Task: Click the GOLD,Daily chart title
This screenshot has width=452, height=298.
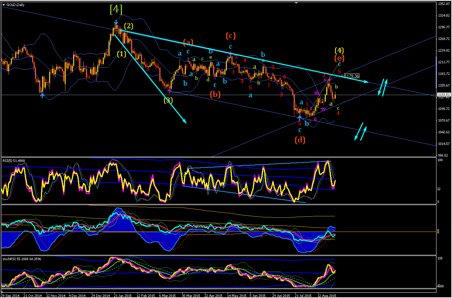Action: (16, 5)
